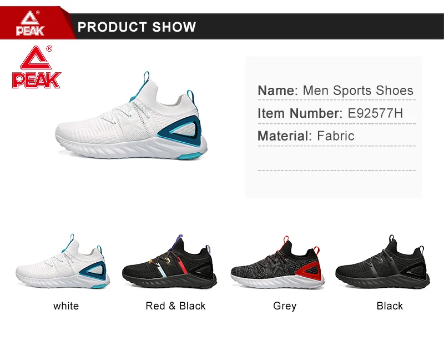Click the 'Grey' color label
Screen dimensions: 444x340
click(x=285, y=306)
